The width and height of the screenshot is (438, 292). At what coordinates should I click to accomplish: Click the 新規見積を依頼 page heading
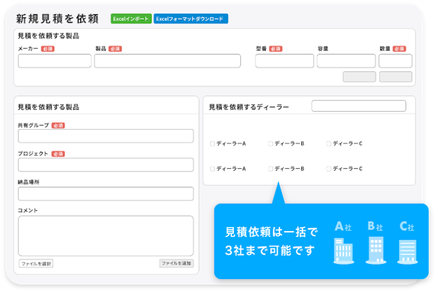click(57, 19)
